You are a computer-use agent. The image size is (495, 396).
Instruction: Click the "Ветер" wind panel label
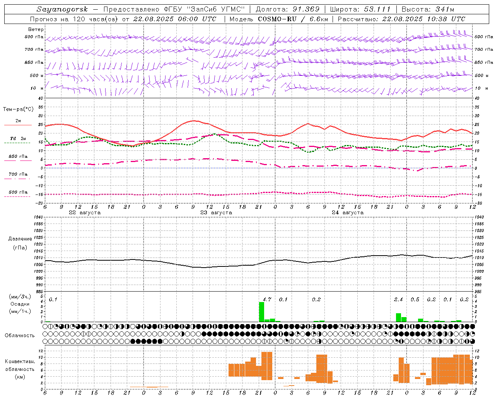pos(36,29)
